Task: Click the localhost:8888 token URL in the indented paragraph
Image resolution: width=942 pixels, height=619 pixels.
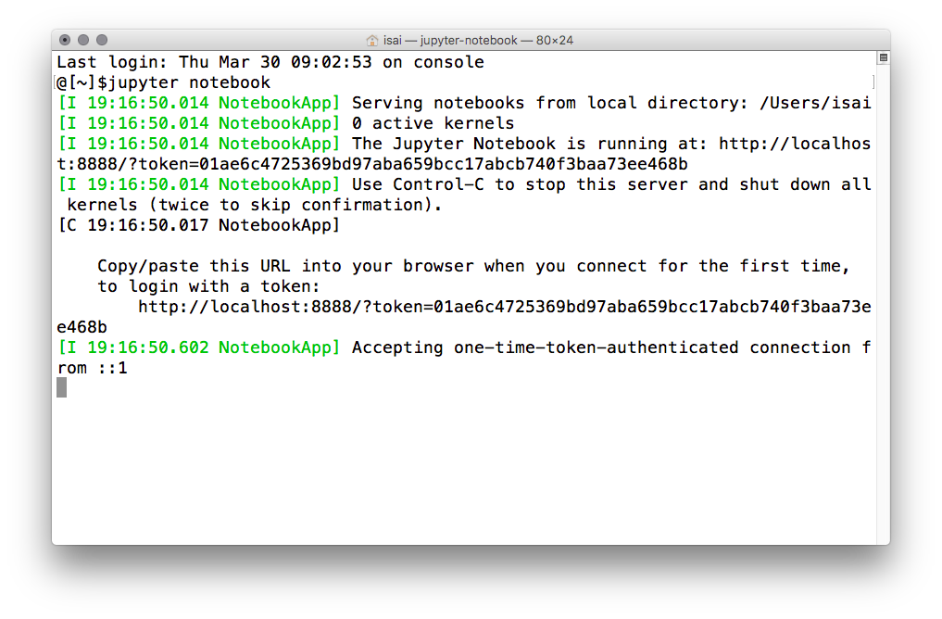Action: [504, 307]
